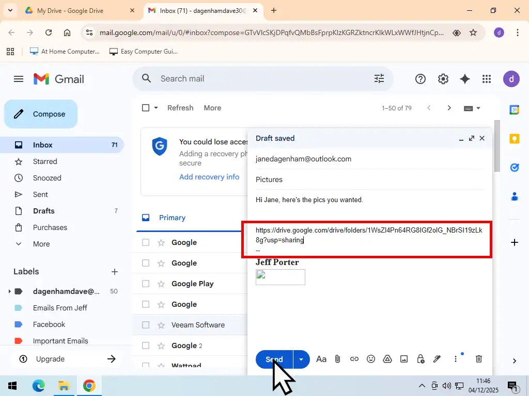Insert a photo into the message
Image resolution: width=529 pixels, height=396 pixels.
tap(404, 359)
